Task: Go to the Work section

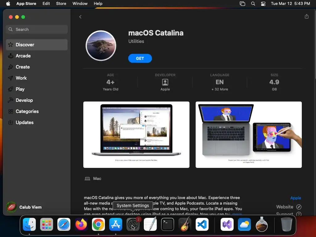Action: (37, 78)
